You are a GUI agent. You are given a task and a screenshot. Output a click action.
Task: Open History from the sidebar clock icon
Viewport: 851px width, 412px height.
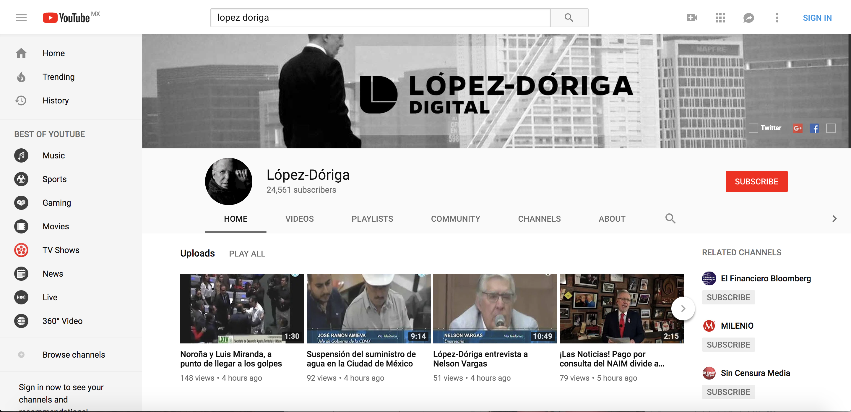(21, 100)
